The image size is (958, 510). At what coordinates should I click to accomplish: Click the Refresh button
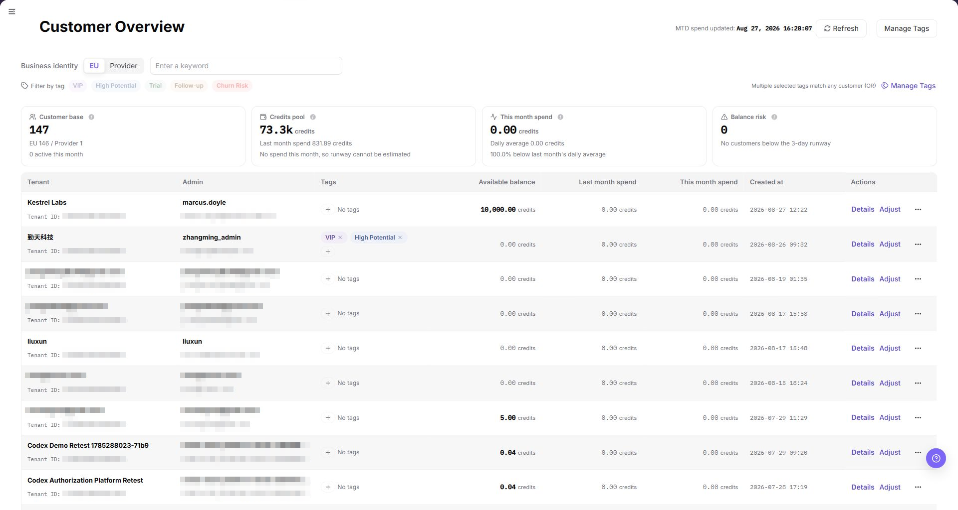[841, 28]
